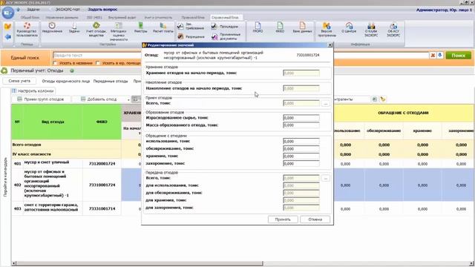Image resolution: width=475 pixels, height=267 pixels.
Task: Open the ГРОРО reference document icon
Action: [258, 27]
